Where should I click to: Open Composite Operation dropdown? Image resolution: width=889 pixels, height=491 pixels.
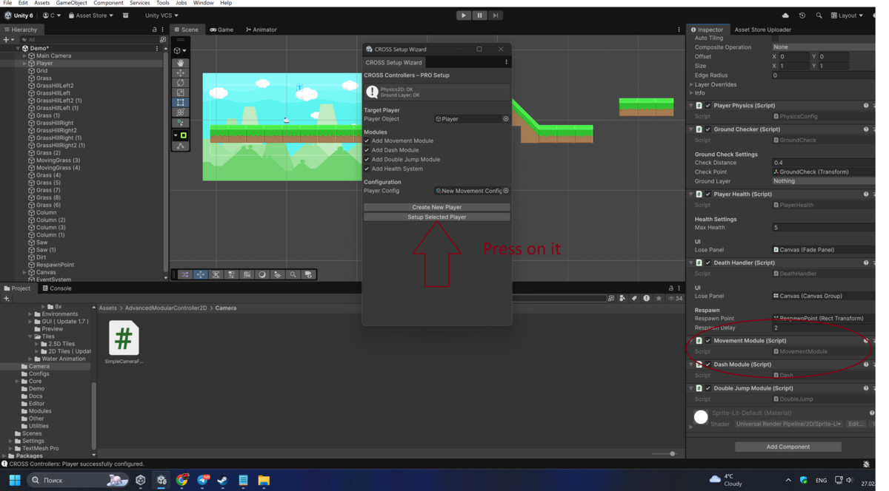[x=823, y=47]
